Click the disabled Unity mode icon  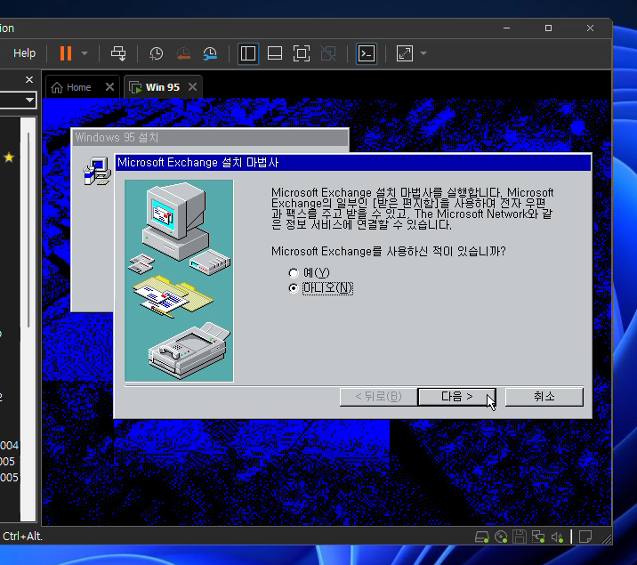pos(328,53)
